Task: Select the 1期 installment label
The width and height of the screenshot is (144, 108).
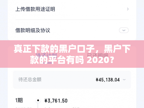Action: coord(19,100)
